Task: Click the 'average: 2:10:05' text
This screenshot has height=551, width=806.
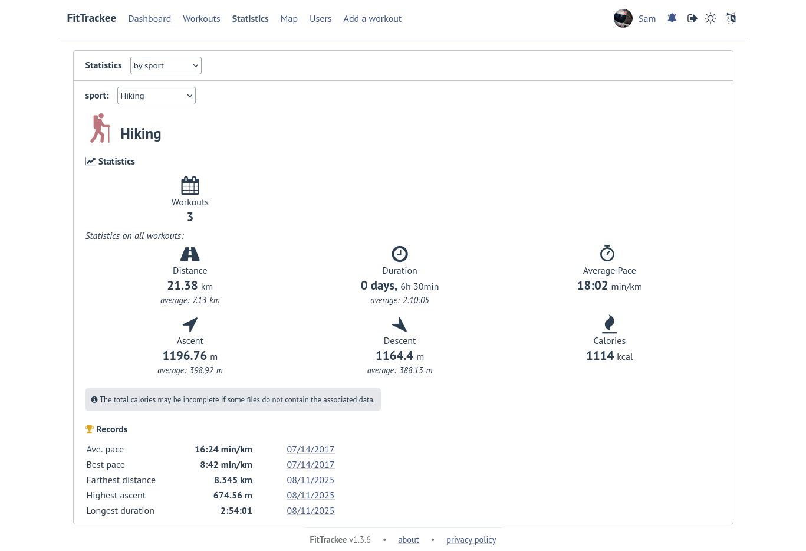Action: pos(400,300)
